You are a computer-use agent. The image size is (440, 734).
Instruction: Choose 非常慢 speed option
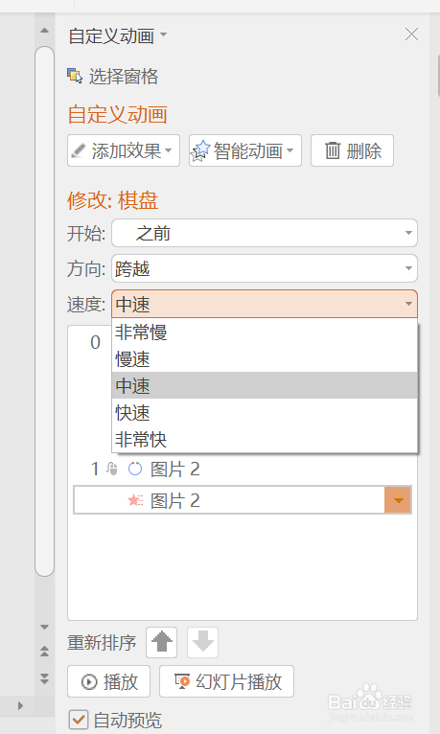265,333
